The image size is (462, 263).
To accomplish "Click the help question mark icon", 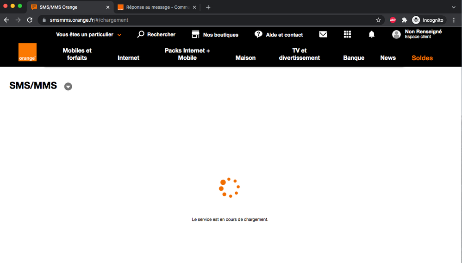I will pos(258,35).
